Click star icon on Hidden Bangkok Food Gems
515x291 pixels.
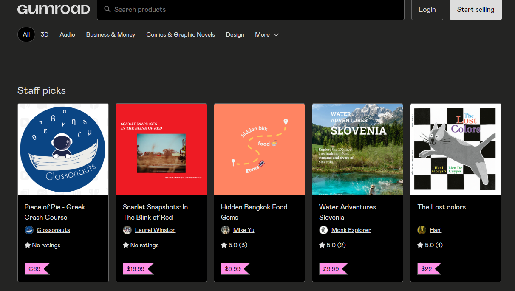click(224, 245)
